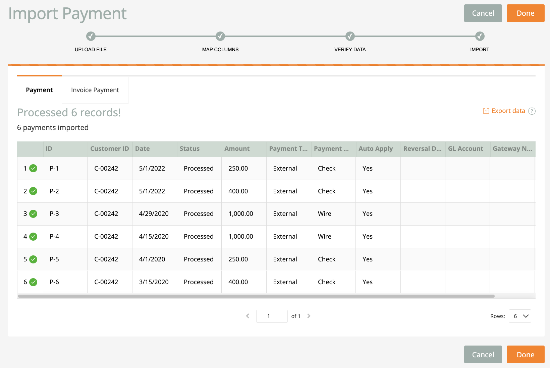Click the Gateway N... column header

pyautogui.click(x=512, y=149)
